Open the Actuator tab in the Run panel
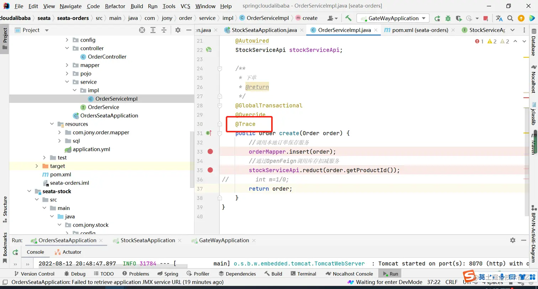This screenshot has height=289, width=538. point(68,252)
